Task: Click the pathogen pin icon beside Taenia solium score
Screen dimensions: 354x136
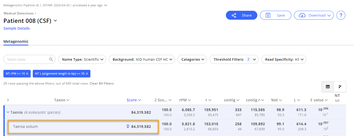Action: pos(128,127)
